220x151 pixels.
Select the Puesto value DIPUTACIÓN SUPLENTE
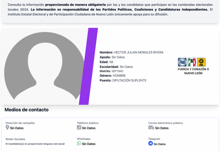point(129,80)
